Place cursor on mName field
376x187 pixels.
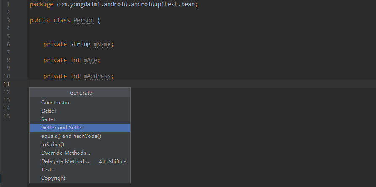click(102, 45)
